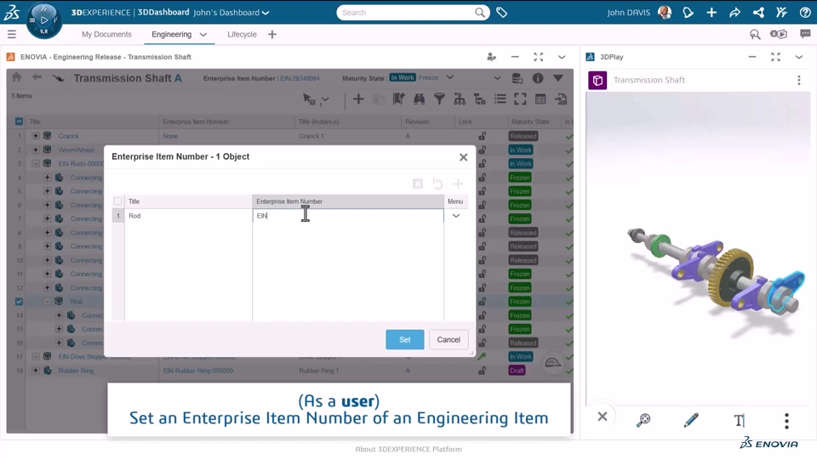Click the add plus icon in ENOVIA toolbar
The width and height of the screenshot is (817, 459).
click(x=358, y=99)
